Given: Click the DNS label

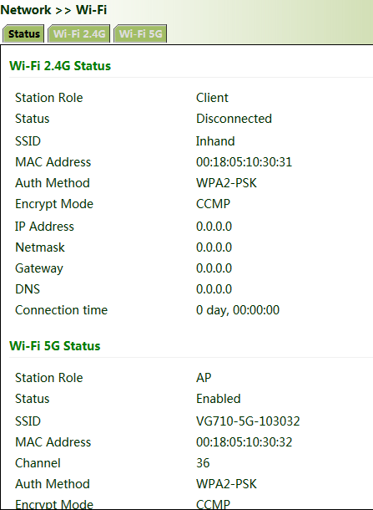Looking at the screenshot, I should point(28,289).
